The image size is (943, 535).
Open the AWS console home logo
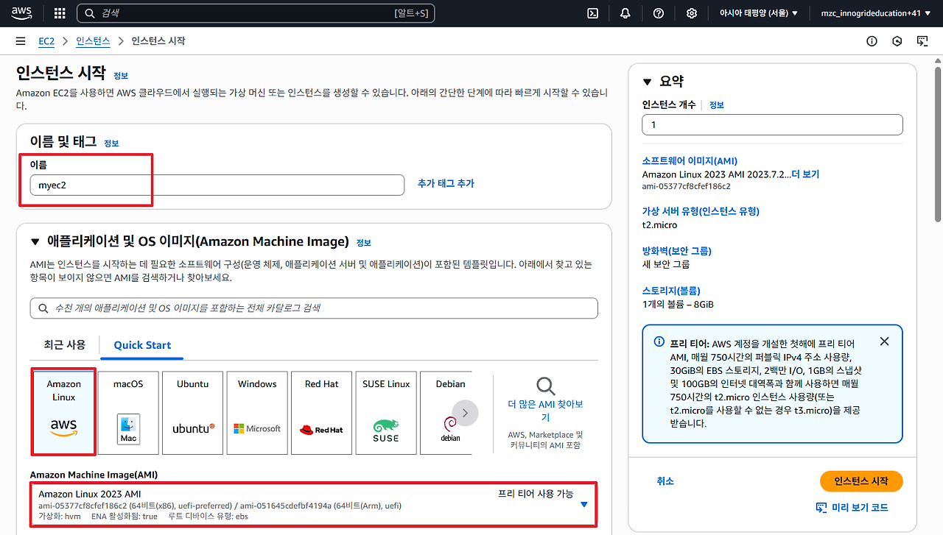[x=21, y=13]
